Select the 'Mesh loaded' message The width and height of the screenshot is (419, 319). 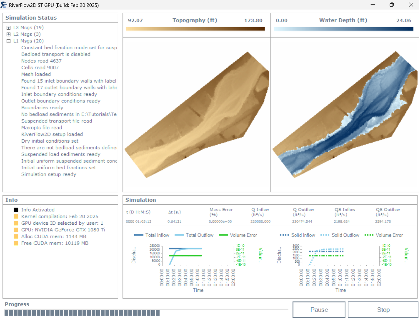(x=36, y=74)
